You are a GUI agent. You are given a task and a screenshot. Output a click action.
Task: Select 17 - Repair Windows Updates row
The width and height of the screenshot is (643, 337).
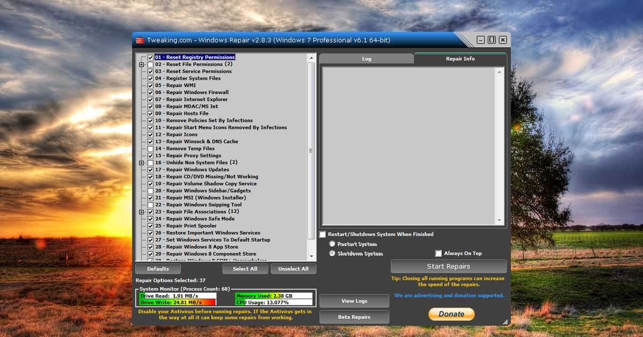192,170
